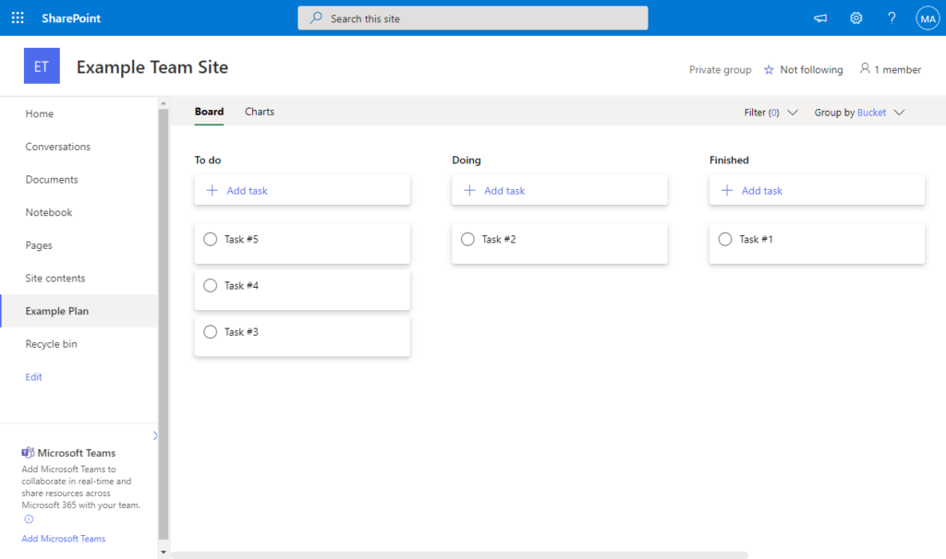
Task: Click the star icon to follow site
Action: pos(769,70)
